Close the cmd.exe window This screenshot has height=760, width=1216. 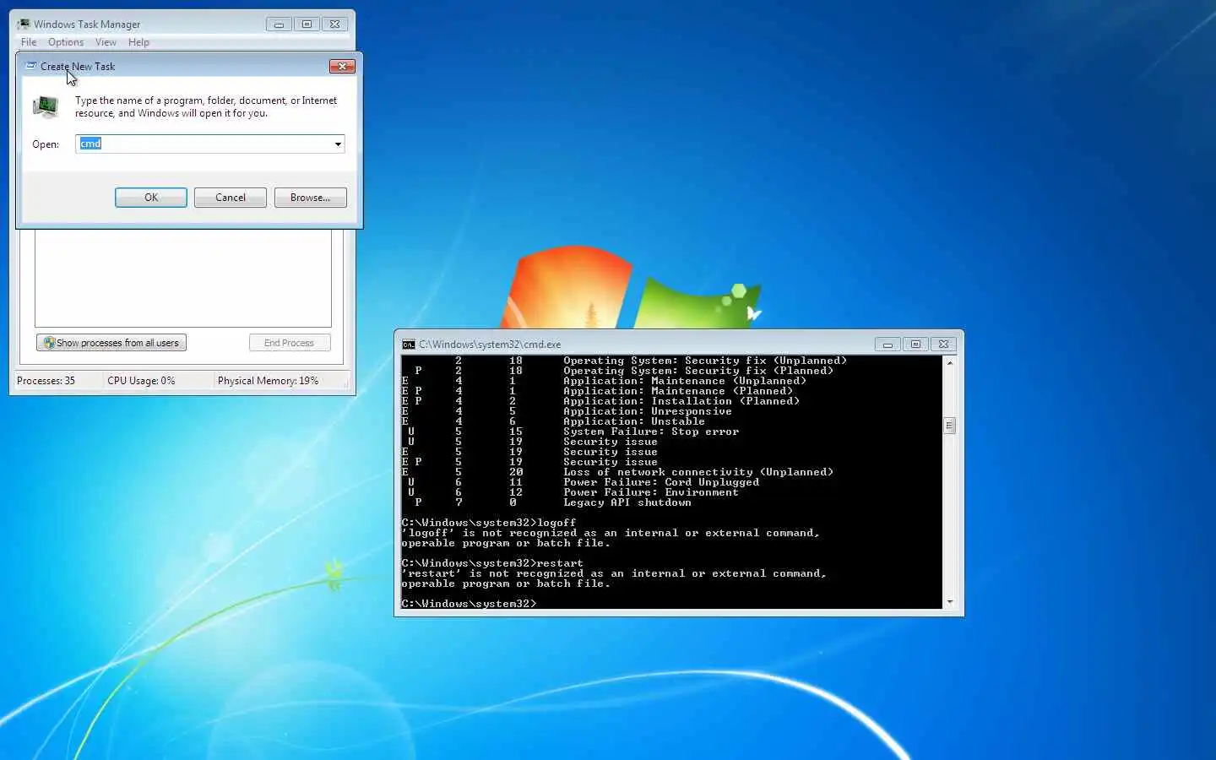943,345
